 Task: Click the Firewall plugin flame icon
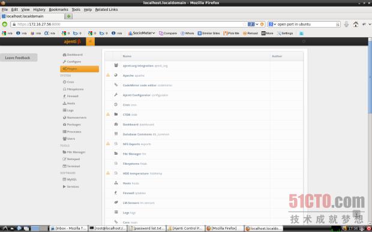pyautogui.click(x=116, y=192)
